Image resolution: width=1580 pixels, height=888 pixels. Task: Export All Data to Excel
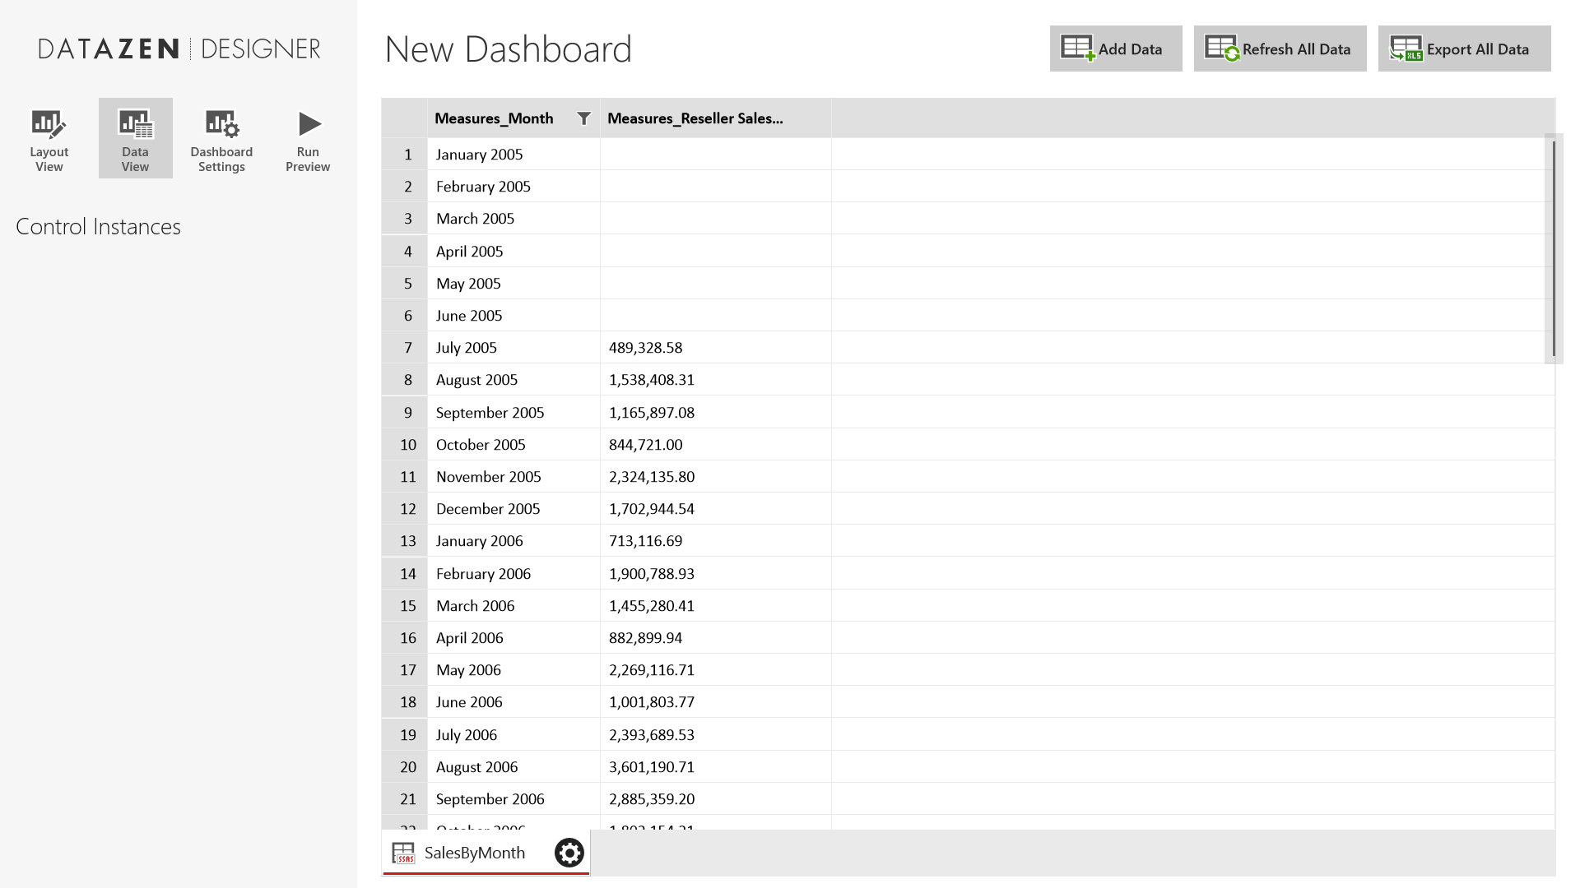pos(1464,49)
